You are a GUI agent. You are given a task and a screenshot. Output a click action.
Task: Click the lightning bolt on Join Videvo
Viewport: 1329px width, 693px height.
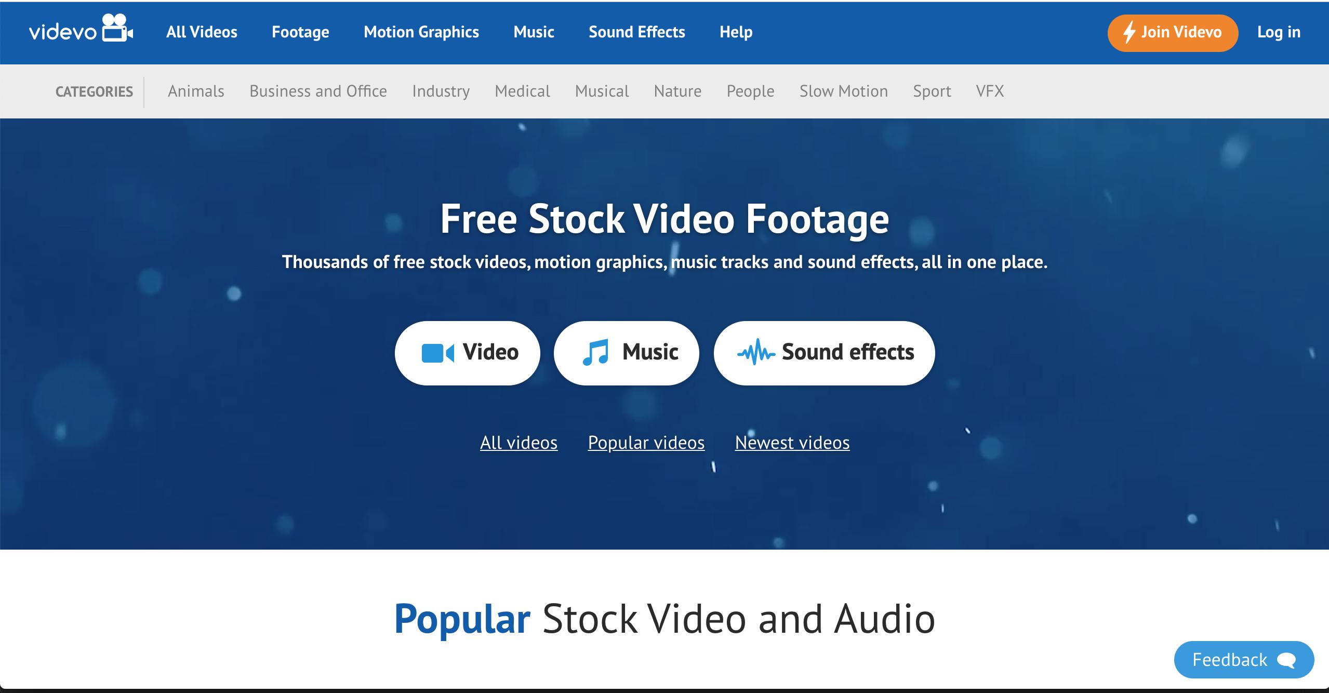(1129, 33)
